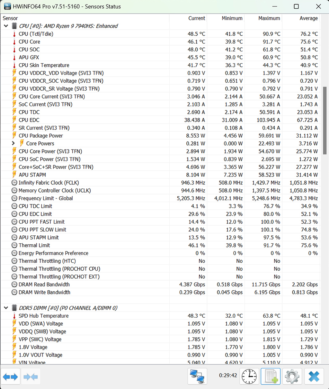The width and height of the screenshot is (329, 389).
Task: Select the CPU PPT SLOW Limit row
Action: pyautogui.click(x=160, y=230)
